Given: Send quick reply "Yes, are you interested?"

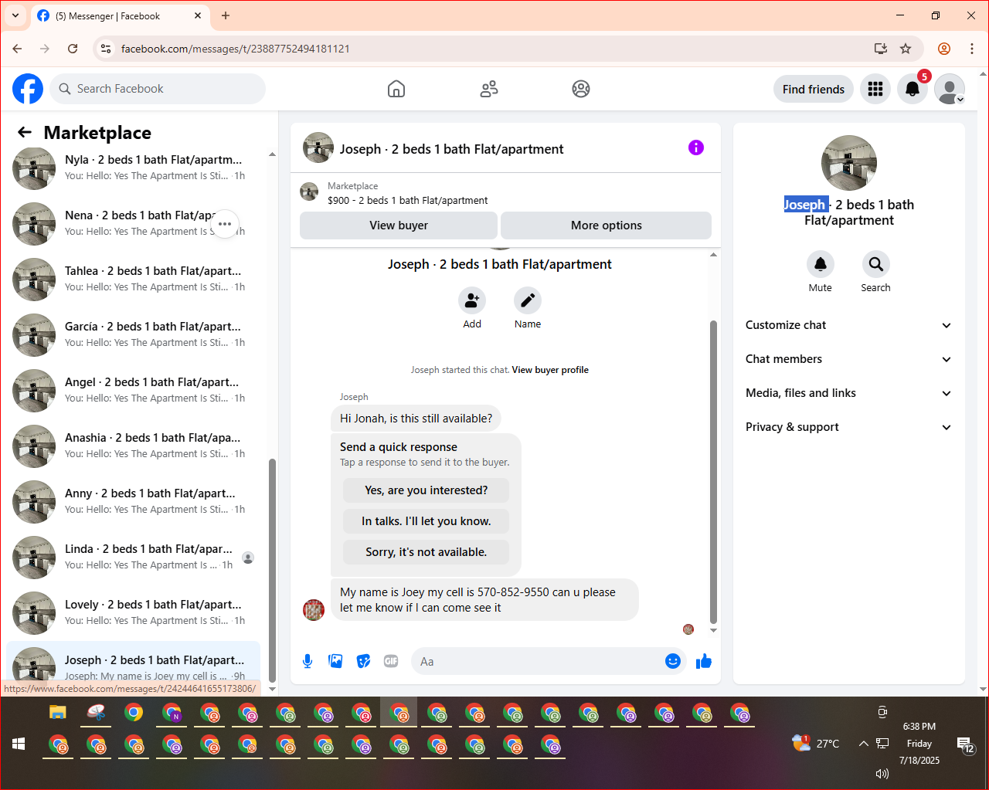Looking at the screenshot, I should 426,490.
